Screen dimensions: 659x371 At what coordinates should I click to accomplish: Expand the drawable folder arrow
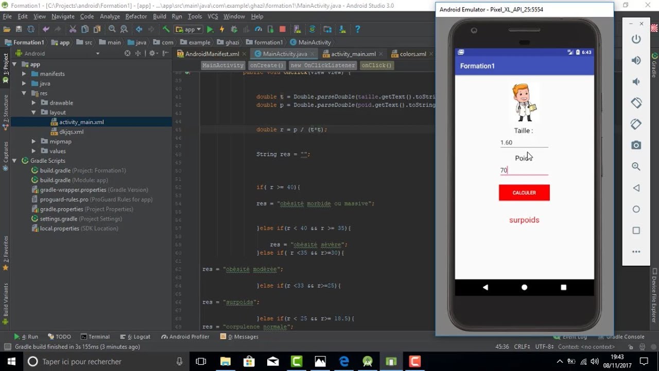coord(34,103)
